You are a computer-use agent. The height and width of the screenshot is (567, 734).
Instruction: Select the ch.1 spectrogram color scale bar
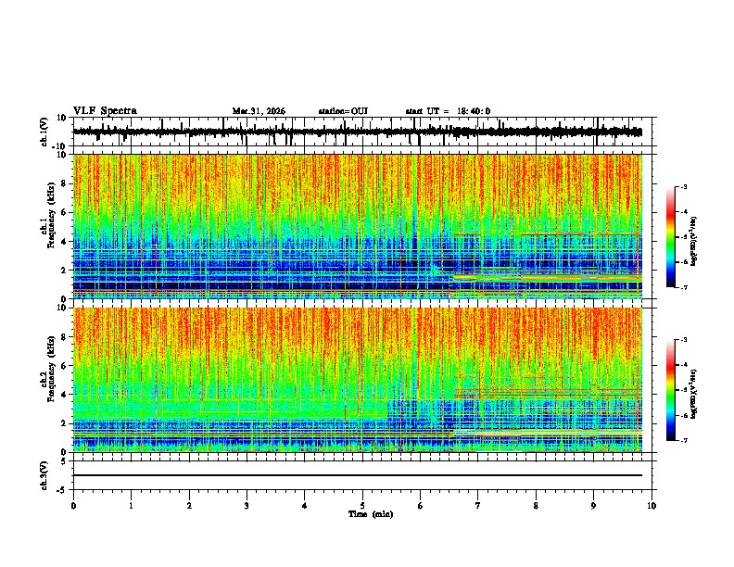[x=671, y=237]
